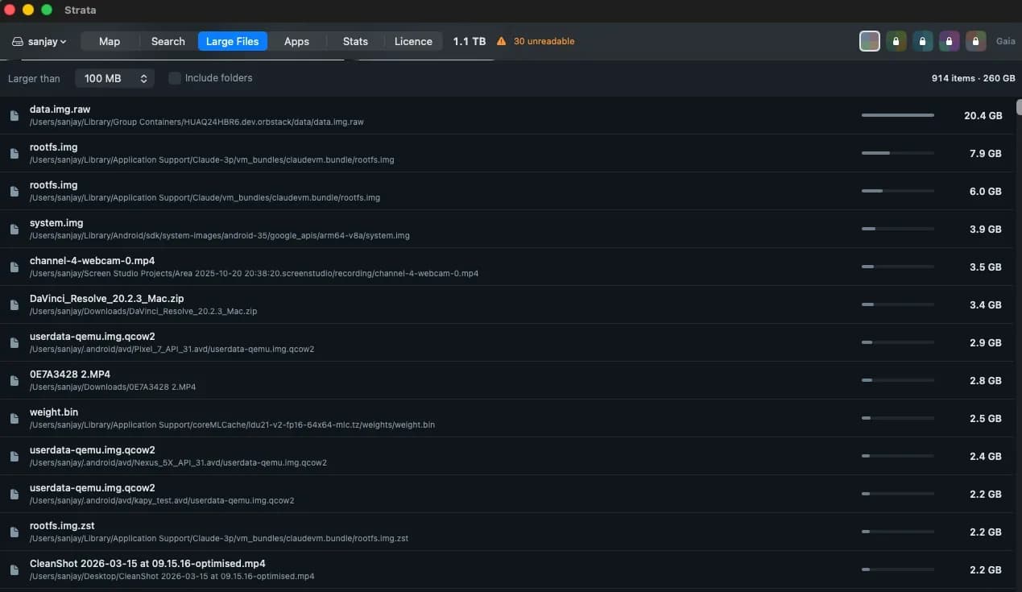Image resolution: width=1022 pixels, height=592 pixels.
Task: Open the Stats tab
Action: [355, 41]
